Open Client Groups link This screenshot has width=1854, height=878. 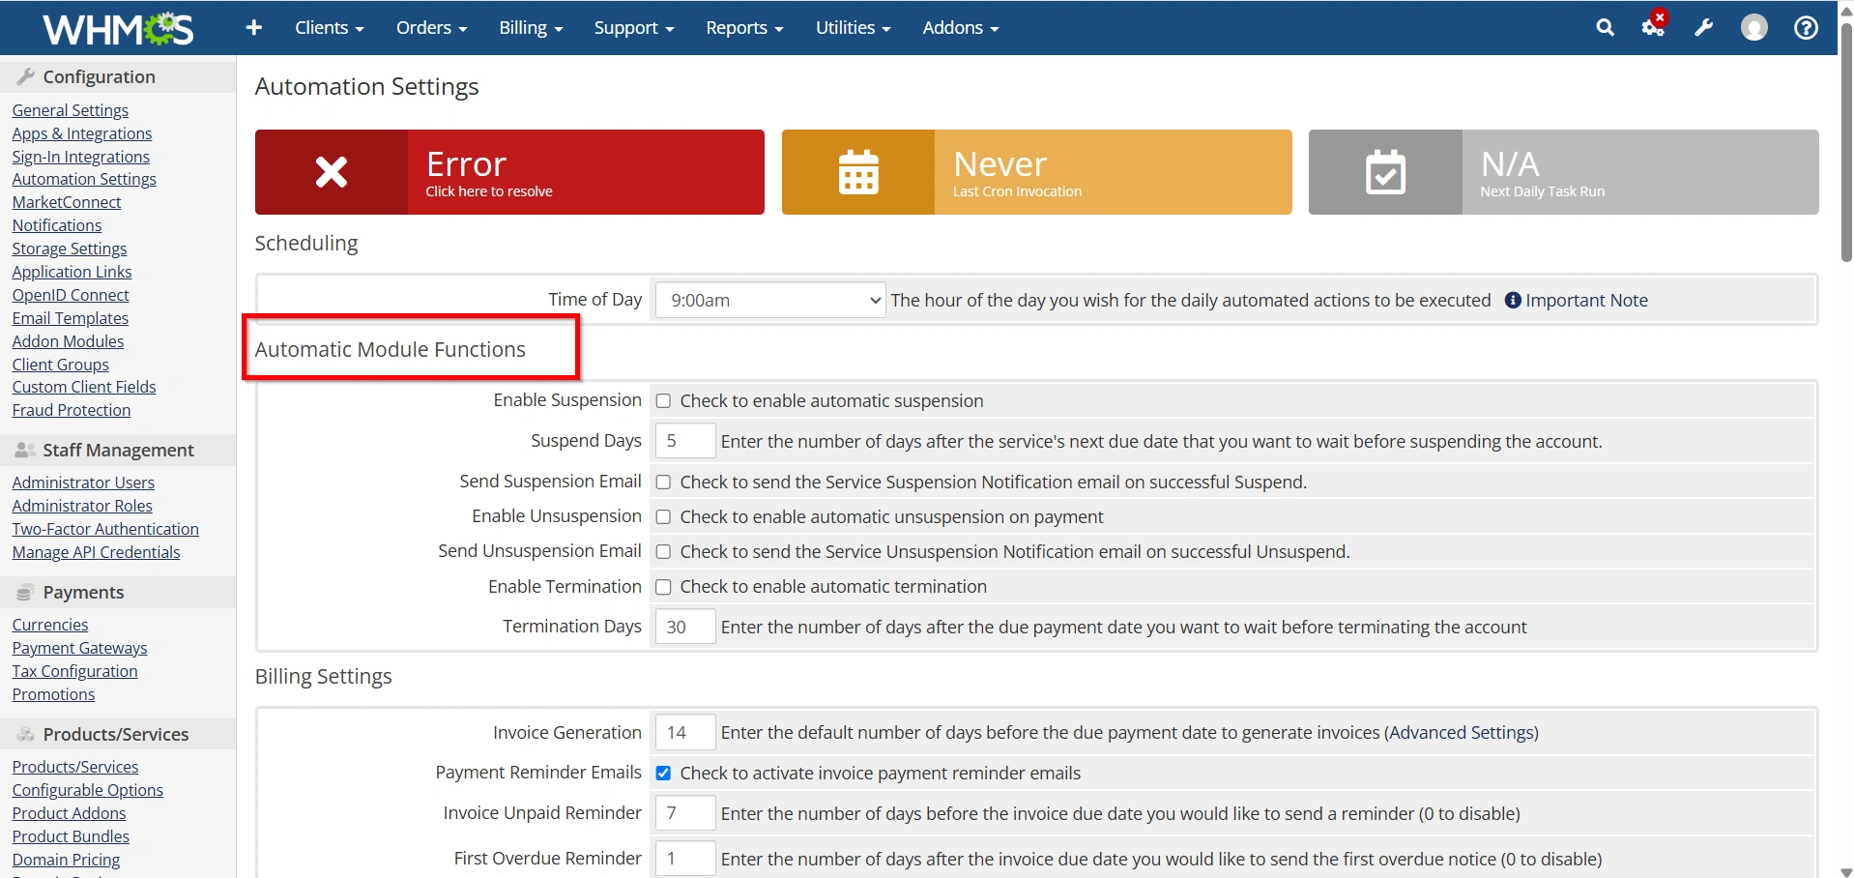(61, 365)
